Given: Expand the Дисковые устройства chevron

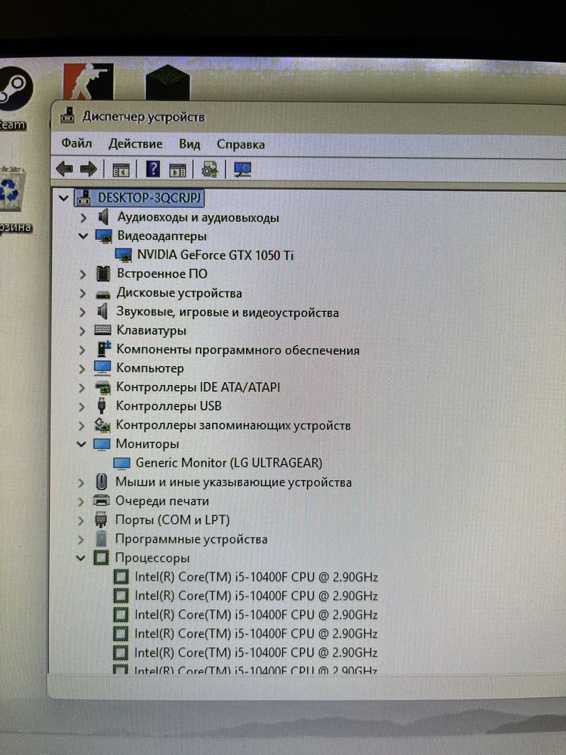Looking at the screenshot, I should [82, 293].
